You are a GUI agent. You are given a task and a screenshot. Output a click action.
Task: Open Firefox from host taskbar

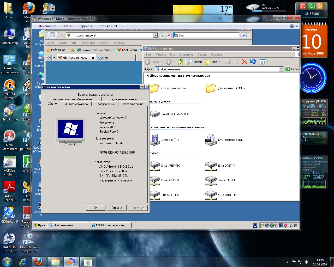click(x=38, y=262)
